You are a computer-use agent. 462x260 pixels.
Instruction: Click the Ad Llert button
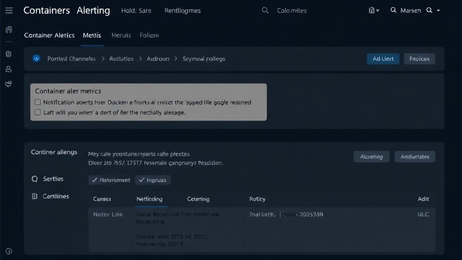coord(383,59)
